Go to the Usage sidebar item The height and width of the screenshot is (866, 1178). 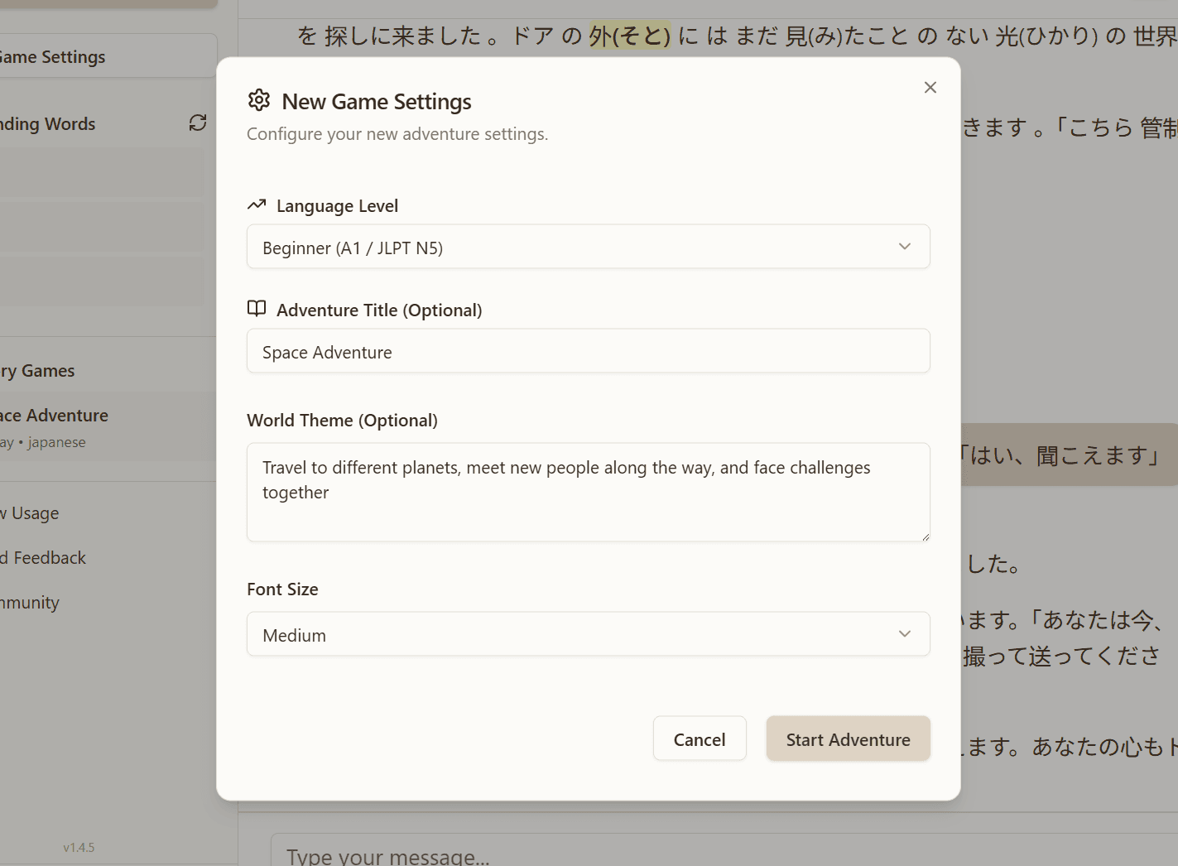tap(33, 513)
